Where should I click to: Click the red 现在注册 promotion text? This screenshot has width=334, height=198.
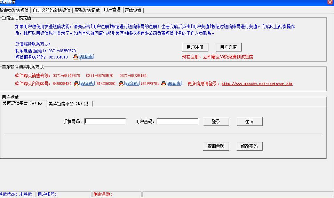pyautogui.click(x=217, y=57)
